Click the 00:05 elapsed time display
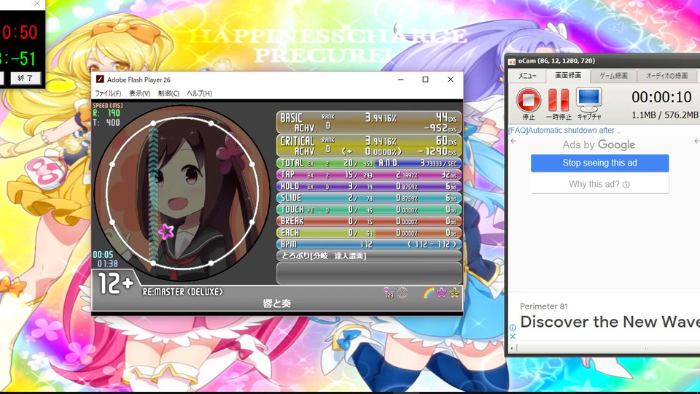This screenshot has height=394, width=700. pyautogui.click(x=103, y=255)
